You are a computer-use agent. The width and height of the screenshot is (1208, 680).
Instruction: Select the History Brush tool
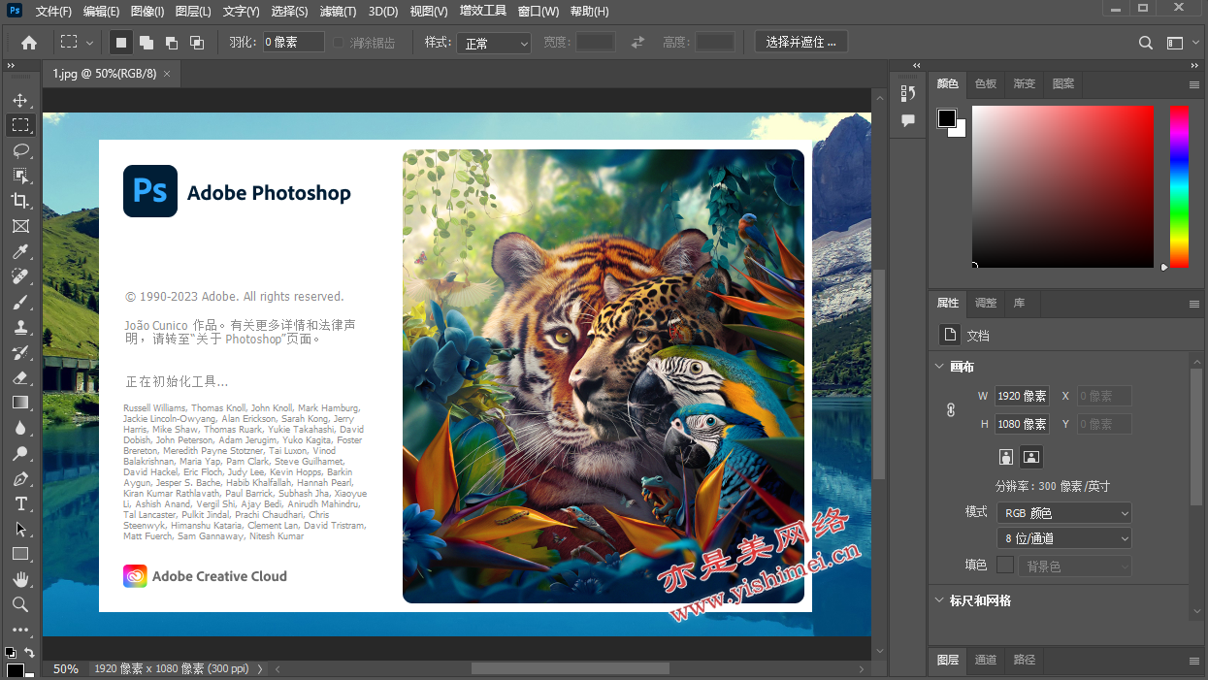(x=20, y=352)
